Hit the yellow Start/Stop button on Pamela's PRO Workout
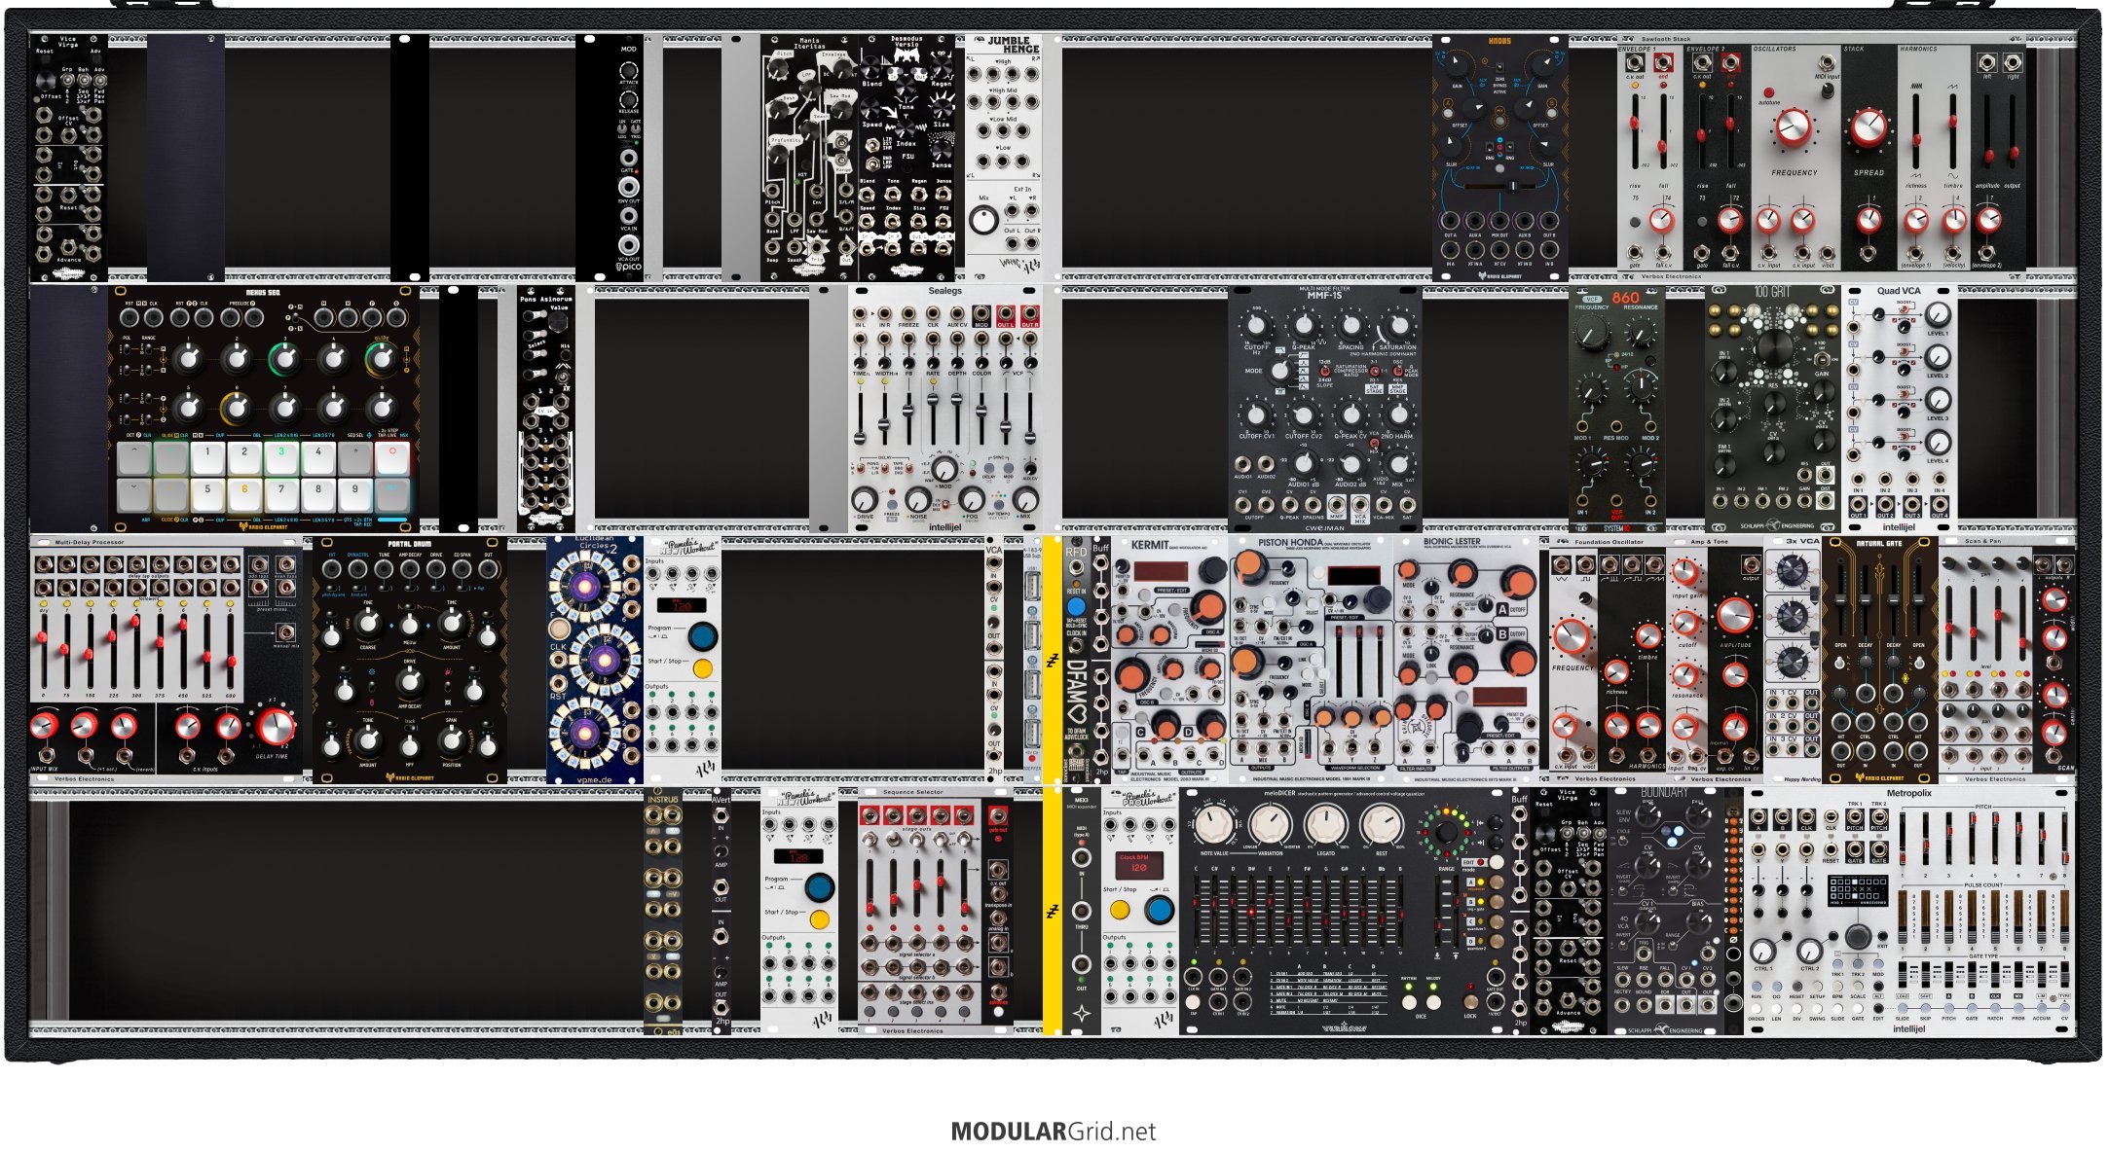Viewport: 2109px width, 1152px height. [1120, 910]
